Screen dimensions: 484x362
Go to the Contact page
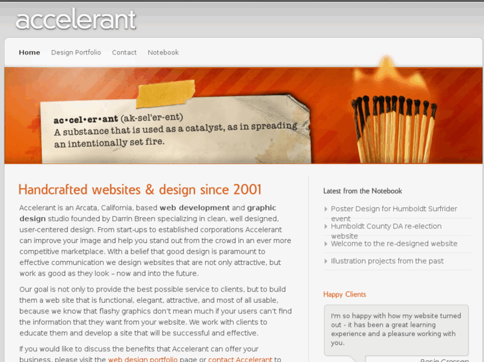[x=124, y=52]
